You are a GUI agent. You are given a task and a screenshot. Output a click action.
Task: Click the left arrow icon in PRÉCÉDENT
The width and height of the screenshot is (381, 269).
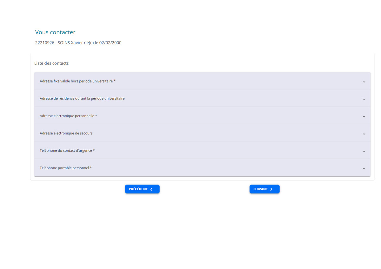click(x=151, y=189)
